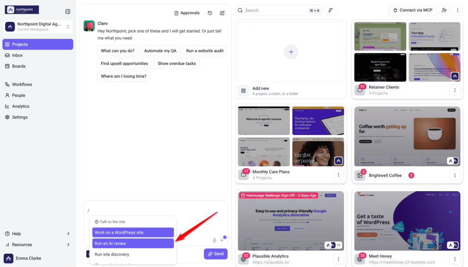The image size is (468, 267).
Task: Choose 'Automate my QA' suggestion
Action: tap(160, 51)
